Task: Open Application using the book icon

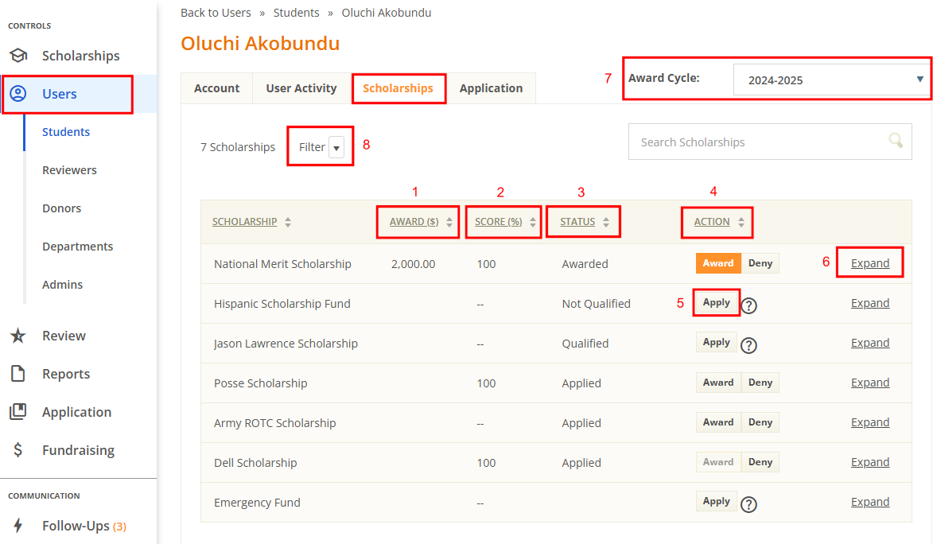Action: tap(19, 411)
